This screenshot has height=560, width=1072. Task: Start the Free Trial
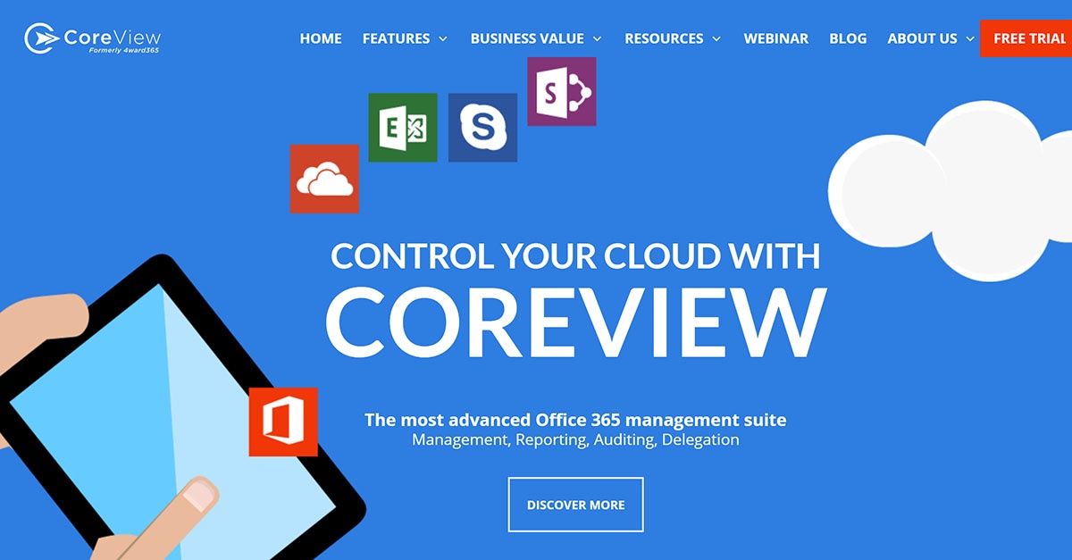1028,38
